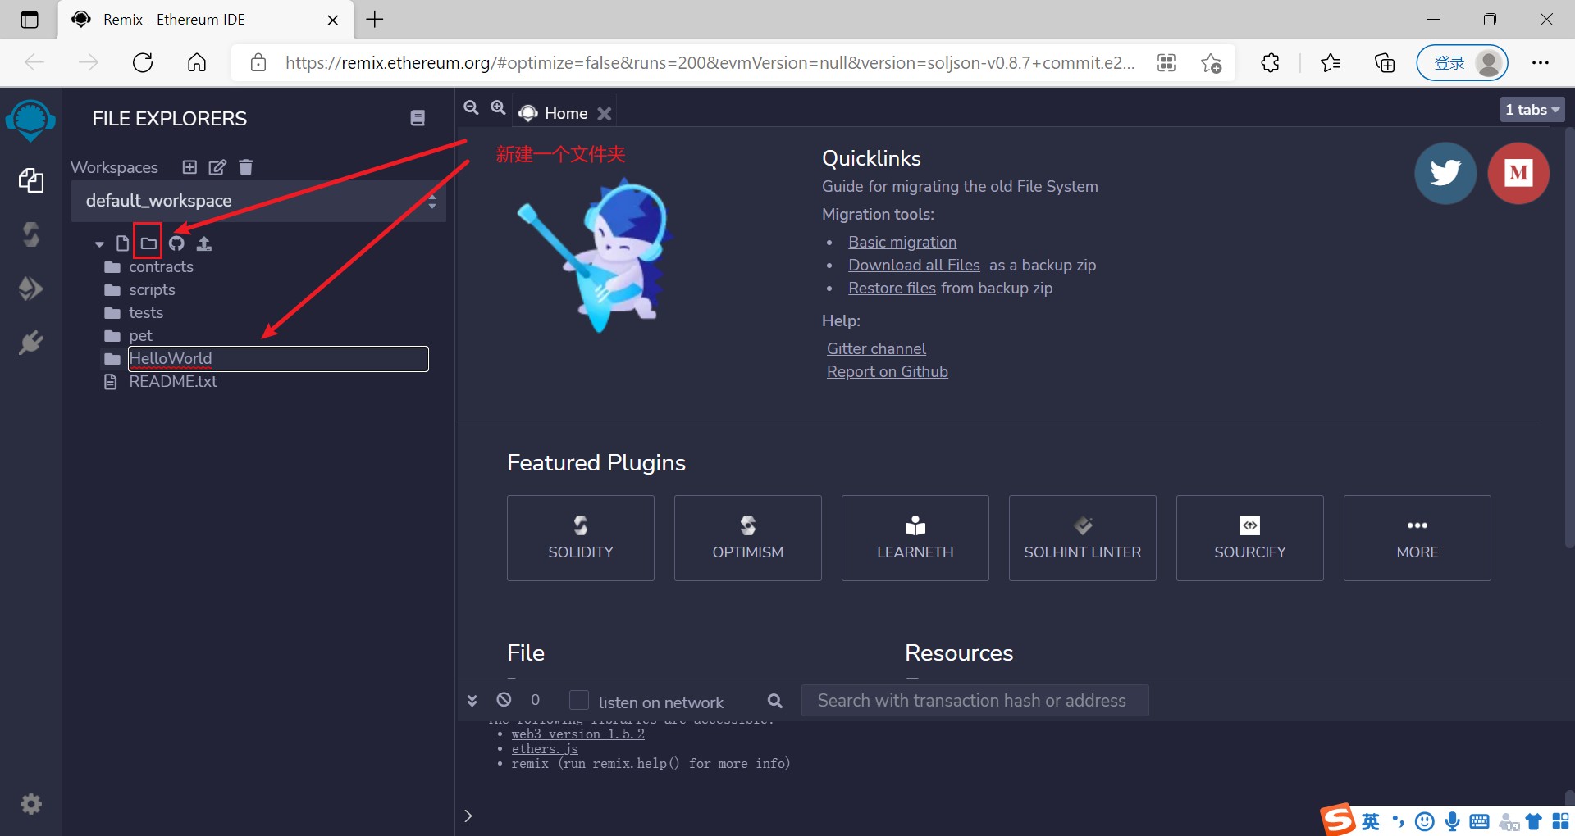Open README.txt file

(172, 381)
